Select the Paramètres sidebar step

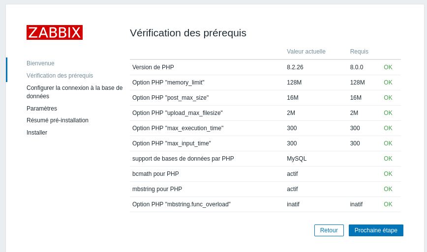[x=42, y=108]
